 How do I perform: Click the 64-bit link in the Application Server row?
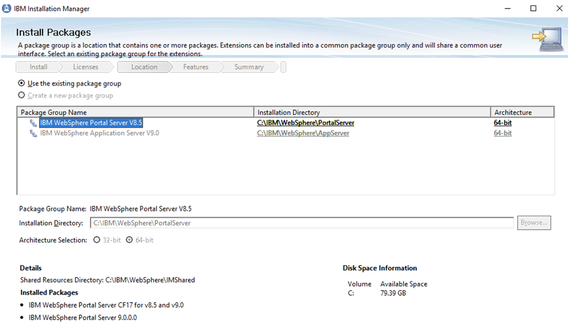coord(503,133)
